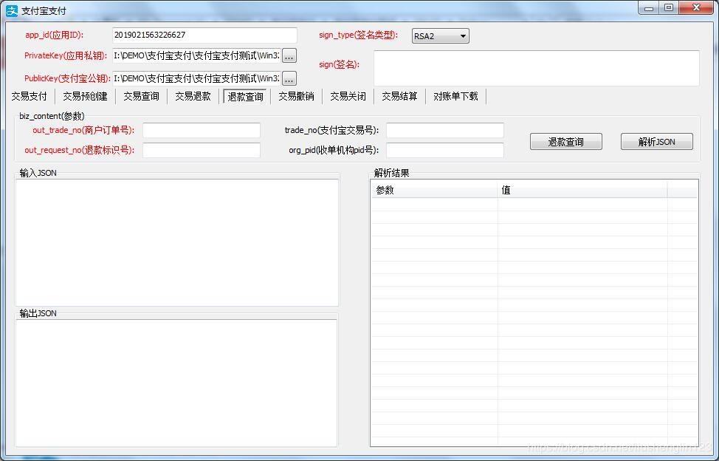Screen dimensions: 719x461
Task: Close the 支付宝支付 window
Action: point(696,8)
